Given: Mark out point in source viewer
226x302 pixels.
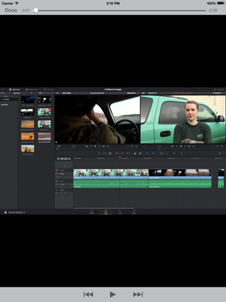Looking at the screenshot, I should tap(136, 146).
